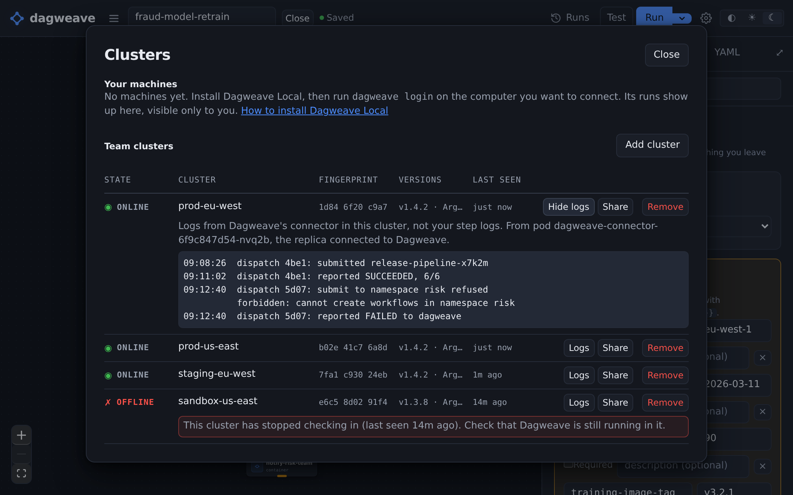793x495 pixels.
Task: Edit the 2026-03-11 value field
Action: 738,384
